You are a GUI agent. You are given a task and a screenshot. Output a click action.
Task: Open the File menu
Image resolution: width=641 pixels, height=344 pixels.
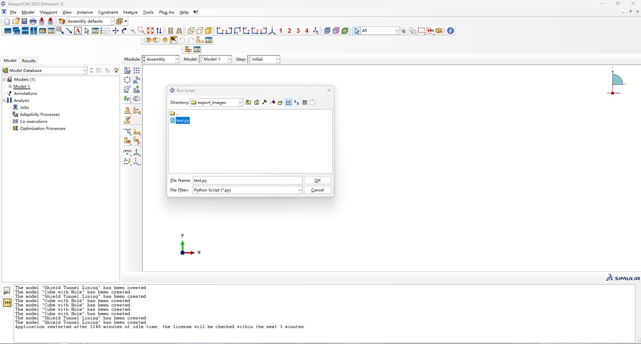click(x=13, y=12)
